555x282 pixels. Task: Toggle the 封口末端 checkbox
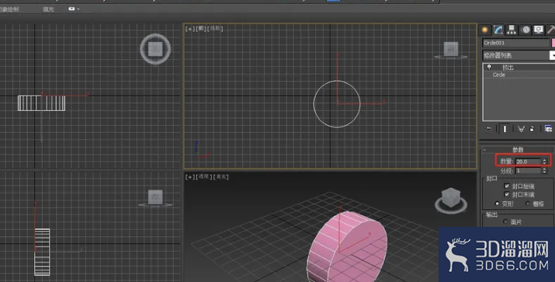pyautogui.click(x=507, y=194)
